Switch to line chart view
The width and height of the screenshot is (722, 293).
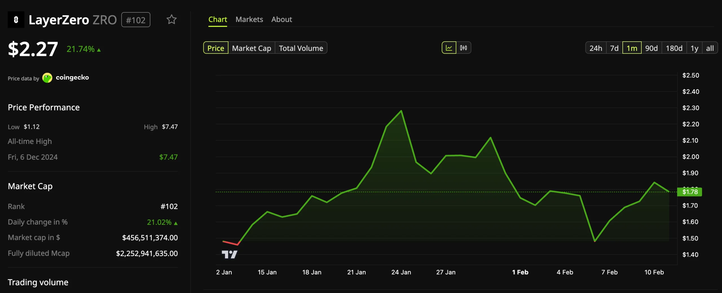449,48
